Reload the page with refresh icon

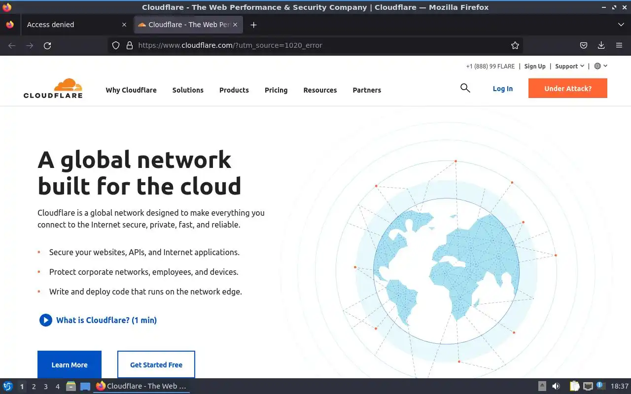click(x=47, y=45)
